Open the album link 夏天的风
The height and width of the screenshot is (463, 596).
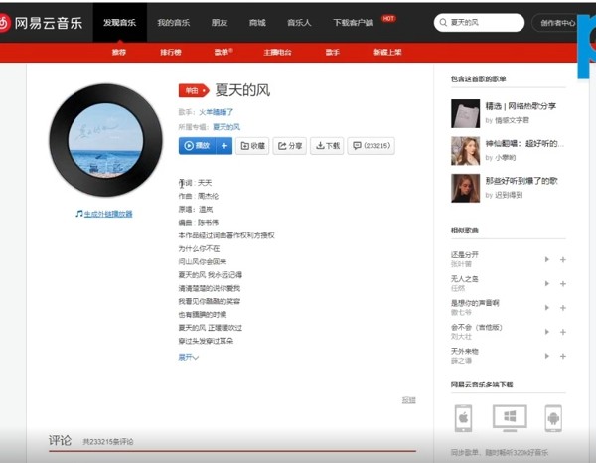226,127
